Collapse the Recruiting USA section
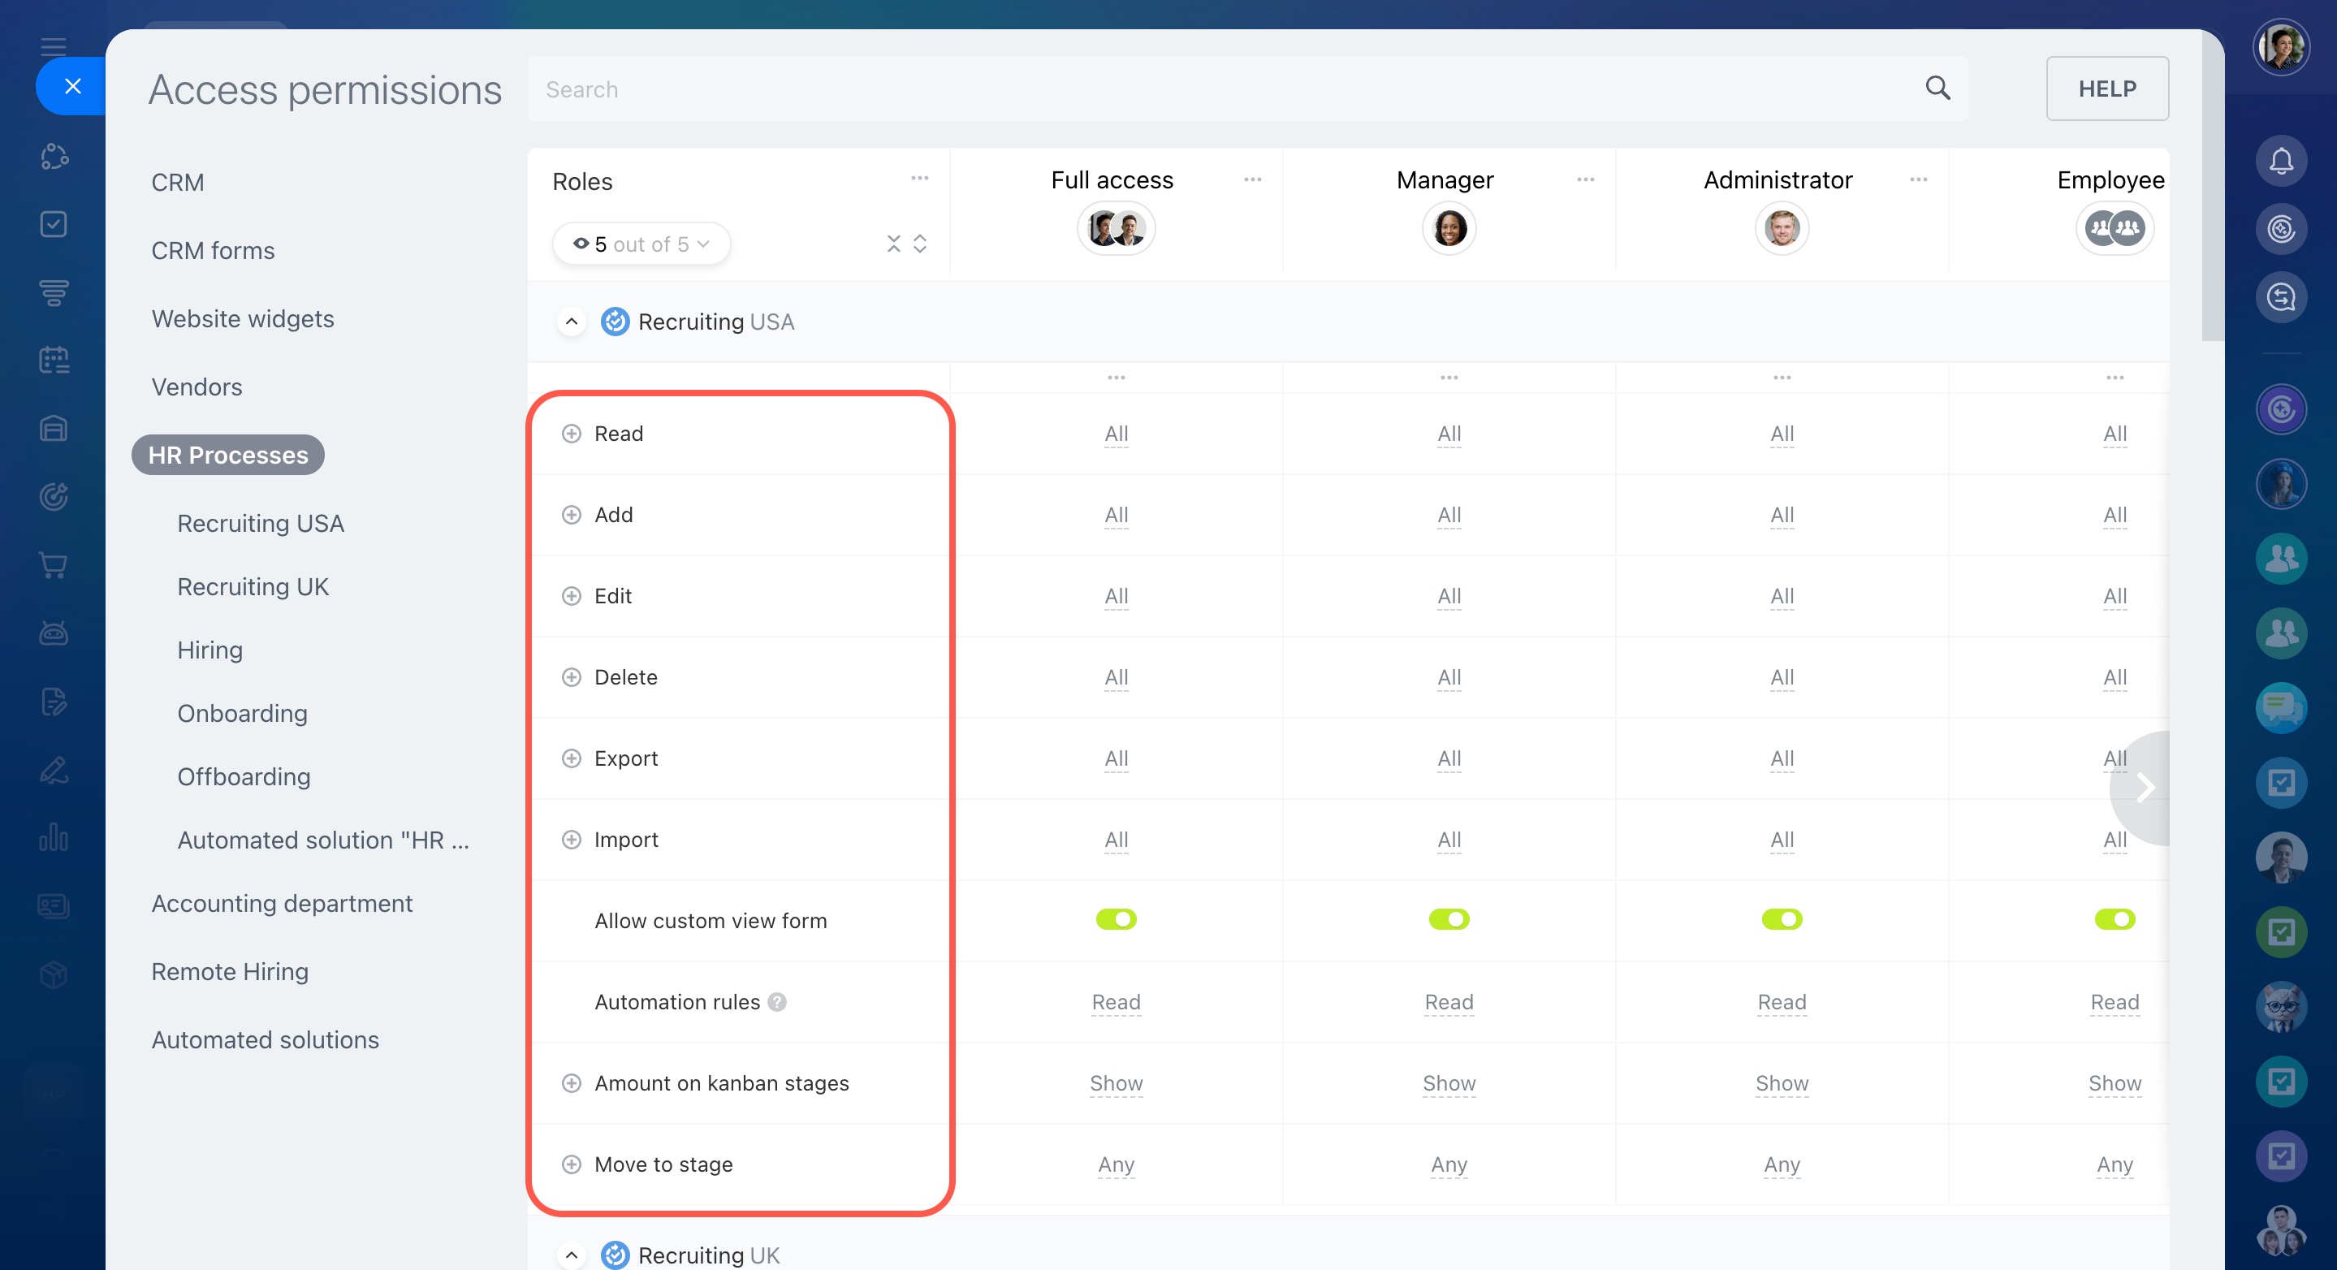This screenshot has width=2337, height=1270. click(571, 322)
